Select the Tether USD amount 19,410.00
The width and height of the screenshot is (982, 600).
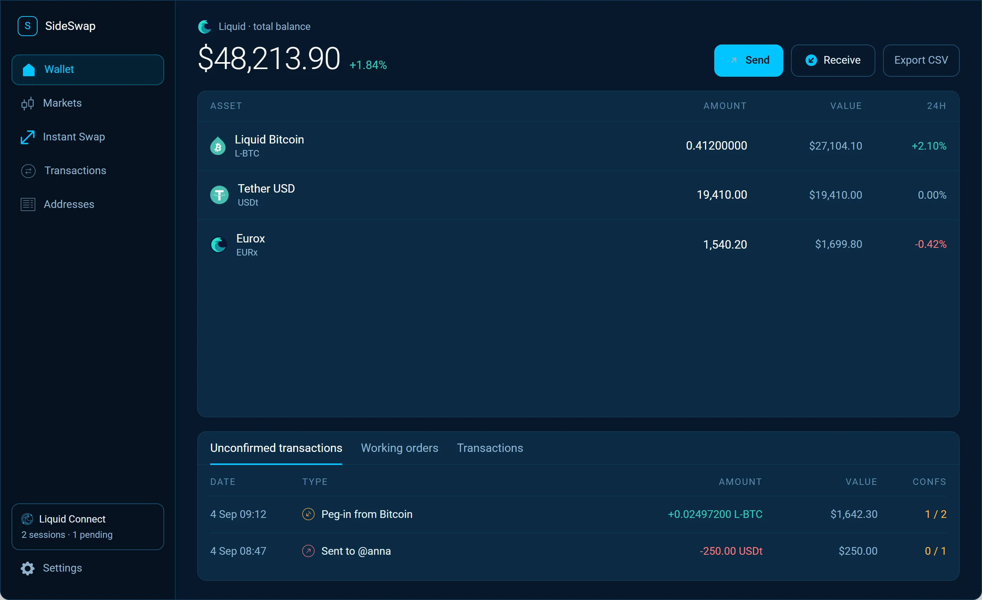coord(722,195)
